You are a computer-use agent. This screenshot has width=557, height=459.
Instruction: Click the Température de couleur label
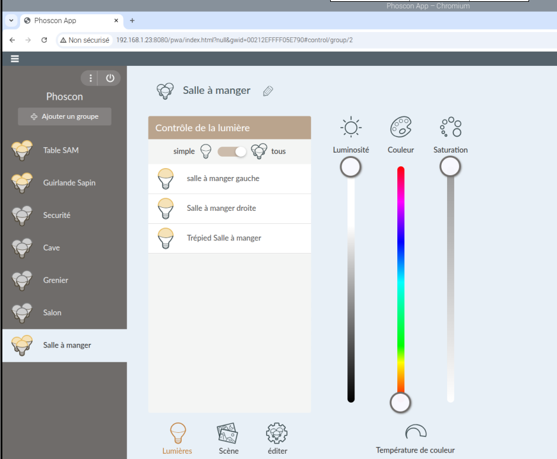click(x=415, y=450)
